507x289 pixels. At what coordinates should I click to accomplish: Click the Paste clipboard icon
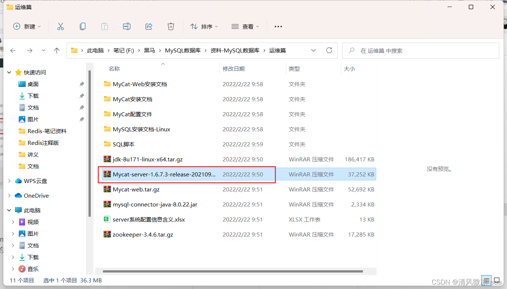click(x=105, y=26)
